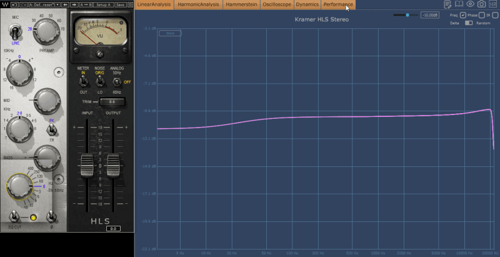Load the previous preset with left arrow
The height and width of the screenshot is (257, 500).
tap(65, 5)
